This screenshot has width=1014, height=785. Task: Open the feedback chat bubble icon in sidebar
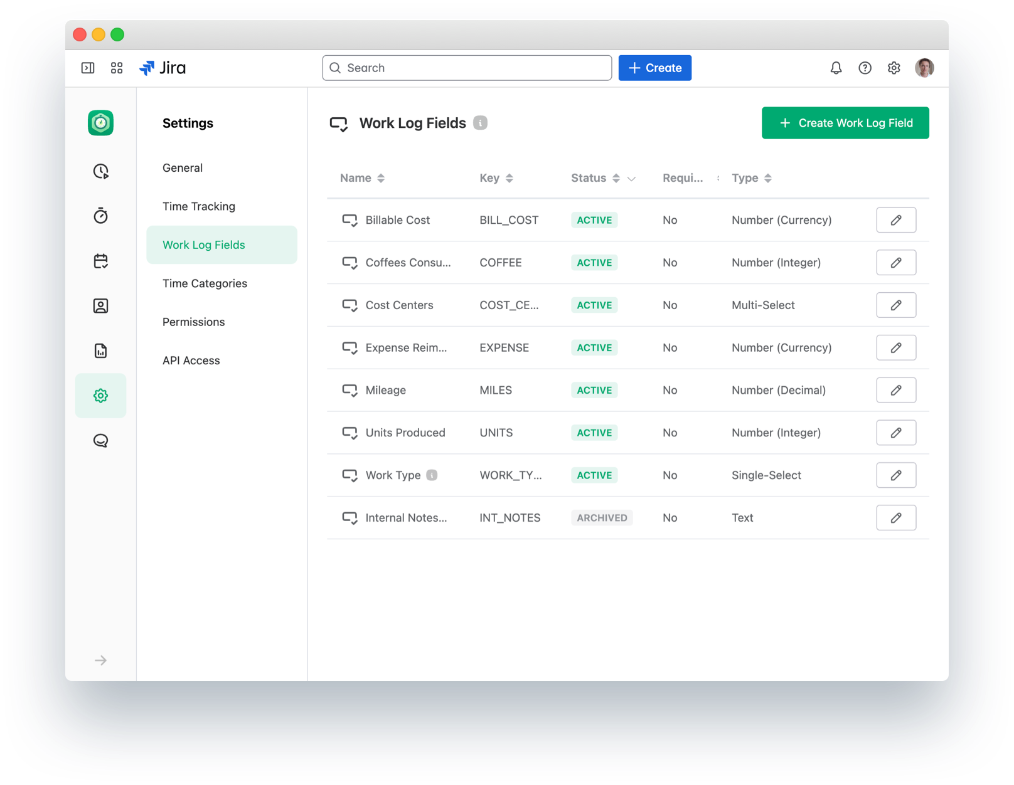click(100, 441)
